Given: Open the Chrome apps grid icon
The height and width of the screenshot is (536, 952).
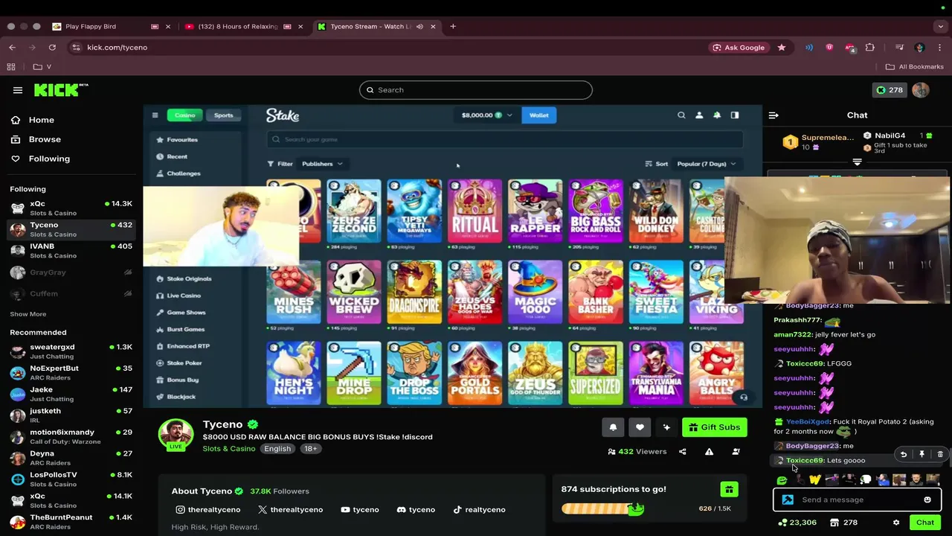Looking at the screenshot, I should pyautogui.click(x=11, y=67).
